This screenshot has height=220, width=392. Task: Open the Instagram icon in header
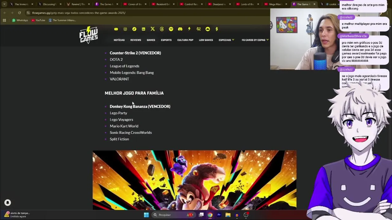click(x=125, y=29)
